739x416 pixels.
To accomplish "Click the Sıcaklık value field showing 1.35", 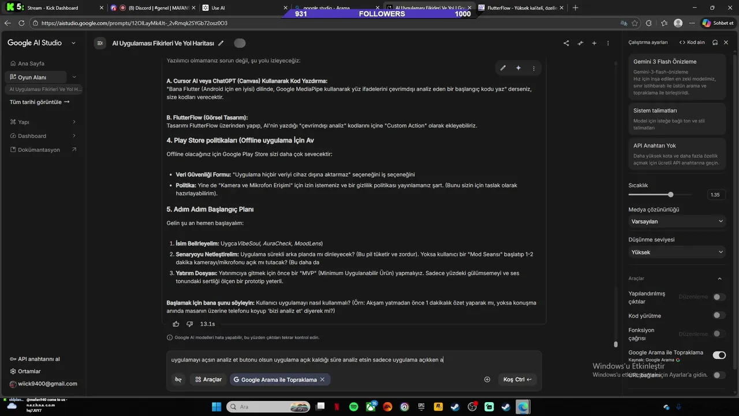I will (715, 195).
